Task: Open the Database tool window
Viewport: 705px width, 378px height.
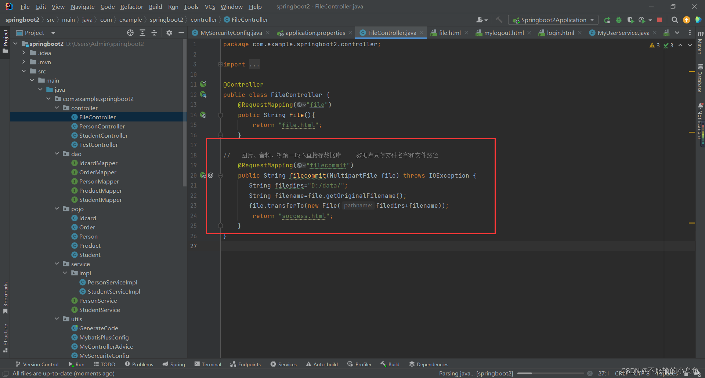Action: point(700,78)
